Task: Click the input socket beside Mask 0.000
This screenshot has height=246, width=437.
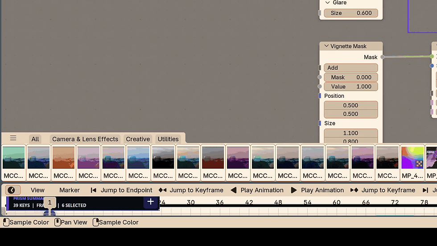Action: point(320,77)
